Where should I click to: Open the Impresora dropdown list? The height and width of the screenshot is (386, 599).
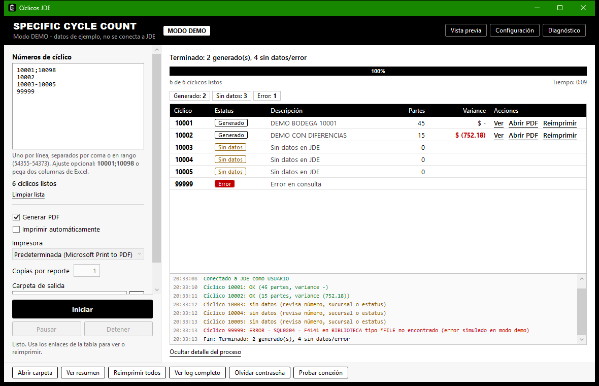point(78,254)
